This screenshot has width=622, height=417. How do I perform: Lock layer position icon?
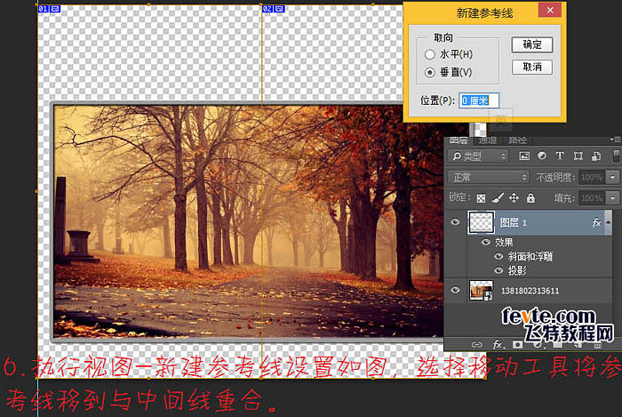click(x=514, y=197)
